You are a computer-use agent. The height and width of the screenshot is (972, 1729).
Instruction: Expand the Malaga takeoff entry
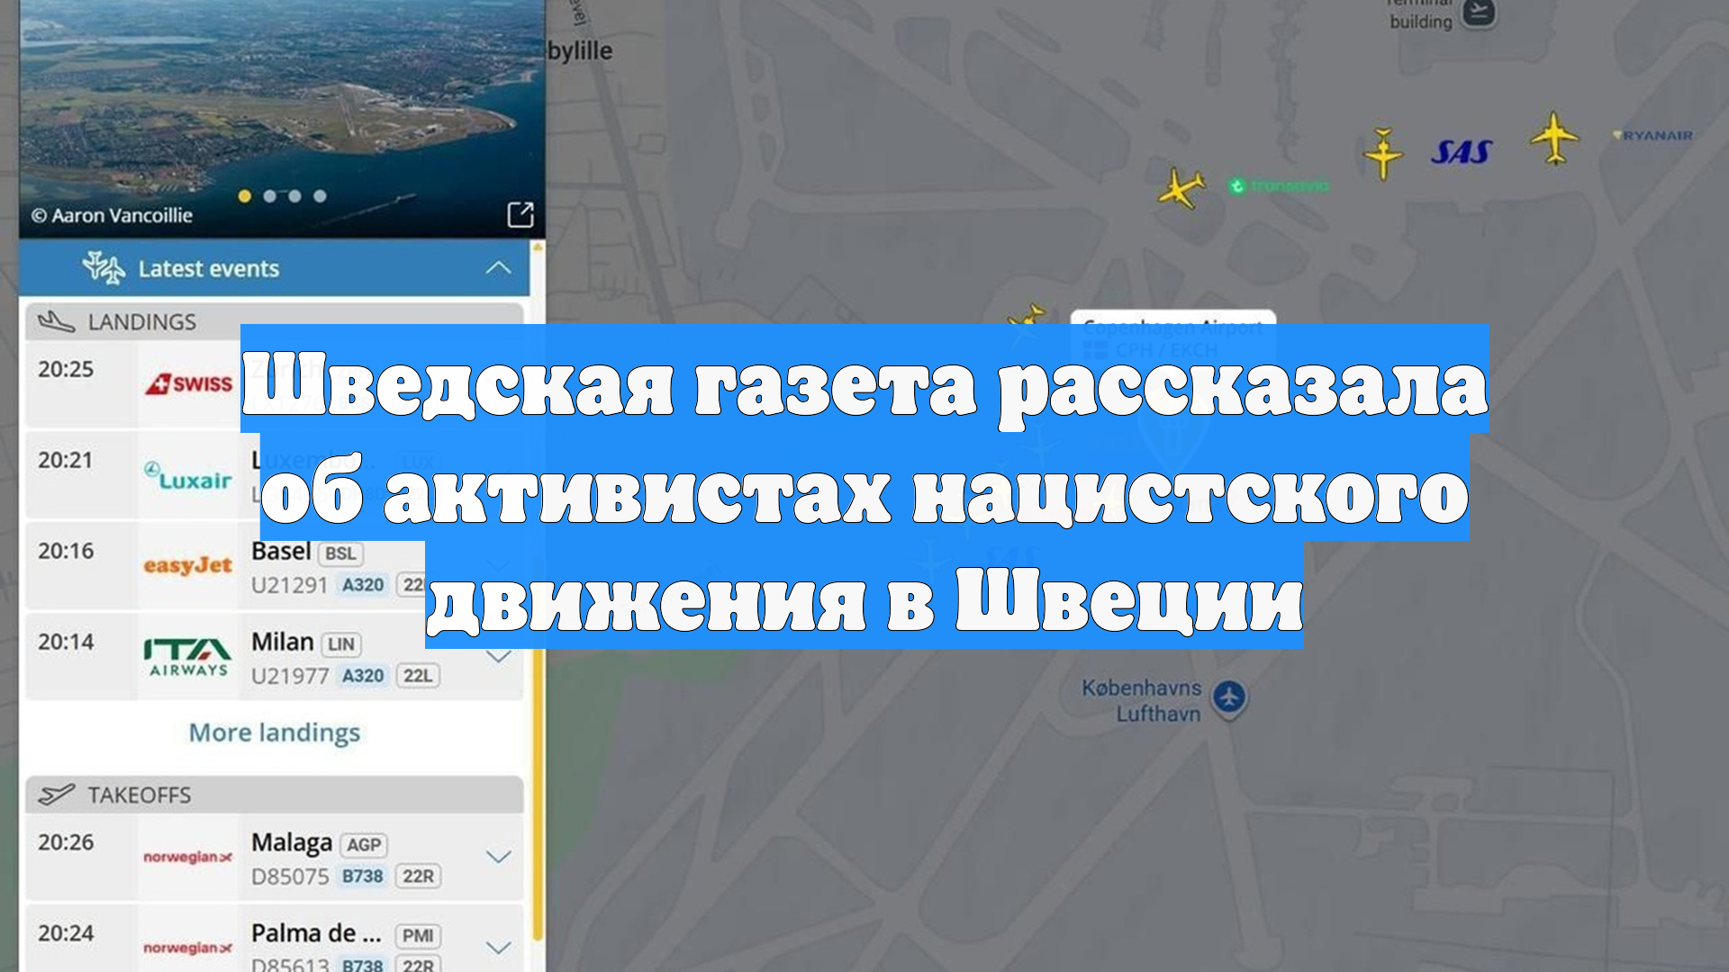pos(498,856)
